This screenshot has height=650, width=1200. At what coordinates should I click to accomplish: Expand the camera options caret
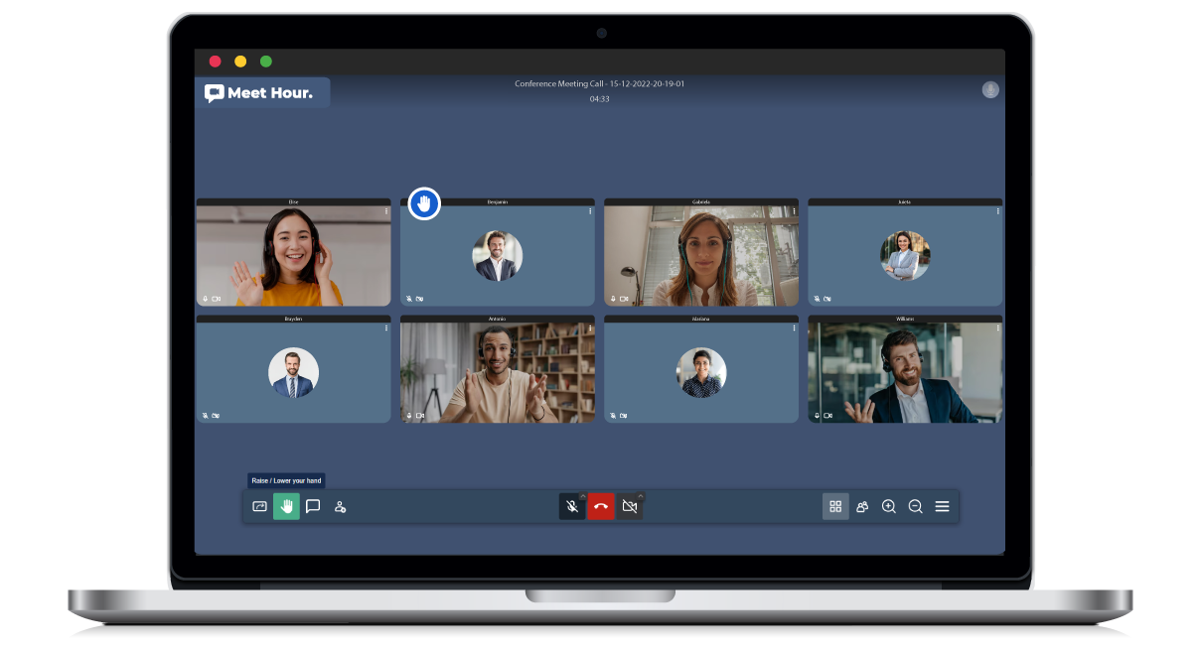(641, 496)
